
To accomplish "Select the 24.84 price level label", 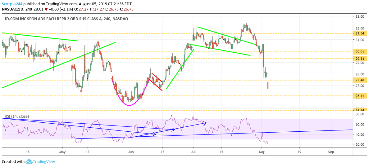I will coord(360,110).
